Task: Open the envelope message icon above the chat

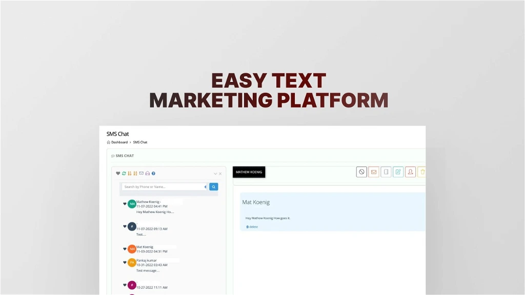Action: [x=373, y=172]
